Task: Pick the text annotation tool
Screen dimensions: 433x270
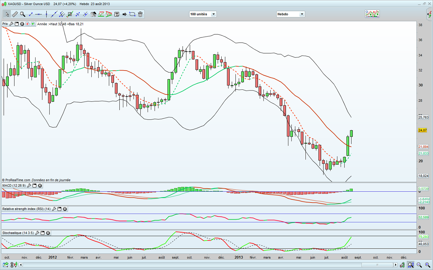Action: coord(117,14)
